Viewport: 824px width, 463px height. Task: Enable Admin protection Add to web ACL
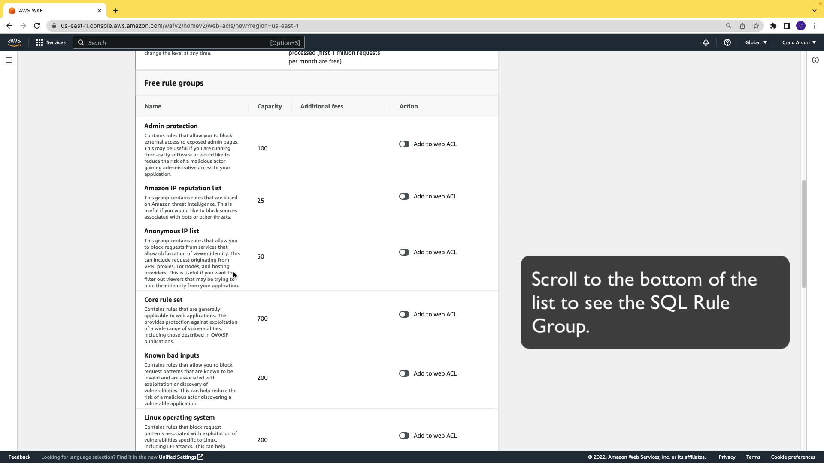404,144
